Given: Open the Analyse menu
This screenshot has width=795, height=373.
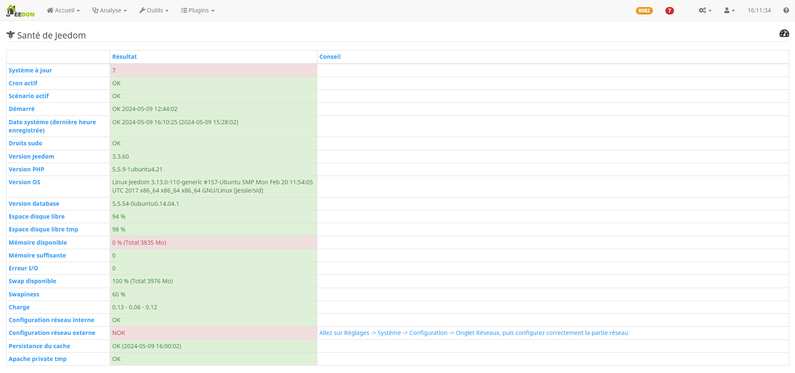Looking at the screenshot, I should (x=109, y=10).
